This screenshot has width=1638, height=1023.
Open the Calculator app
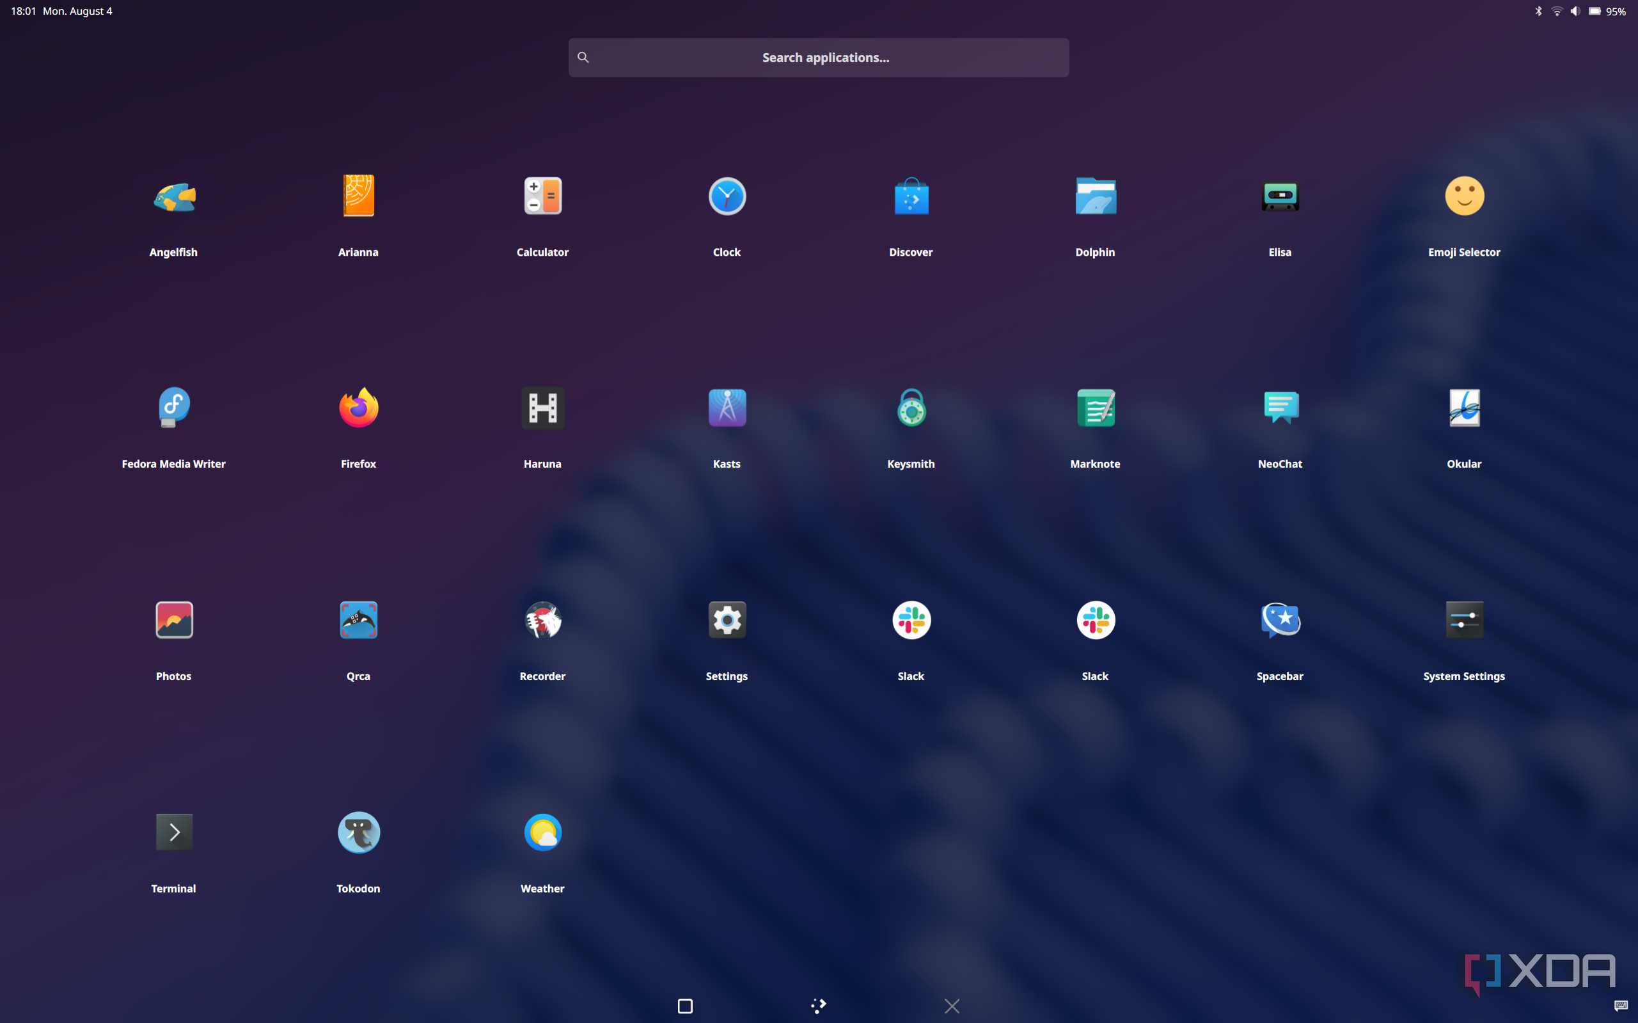(x=542, y=196)
